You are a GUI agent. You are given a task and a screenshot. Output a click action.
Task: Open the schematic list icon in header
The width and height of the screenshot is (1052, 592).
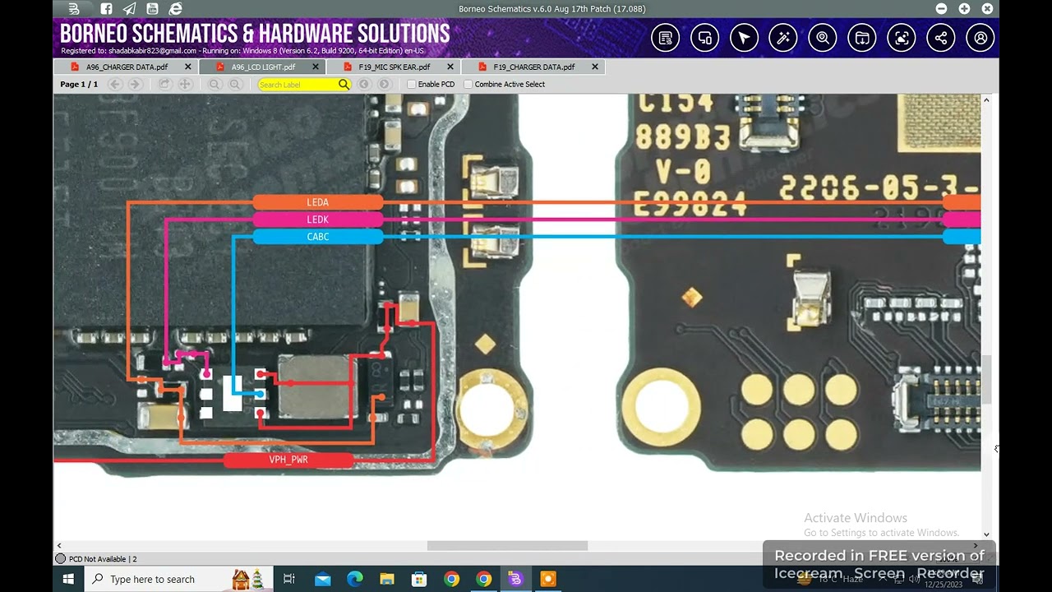pos(666,38)
